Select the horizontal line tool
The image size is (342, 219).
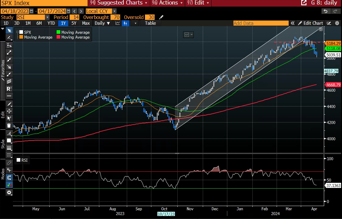pyautogui.click(x=9, y=96)
